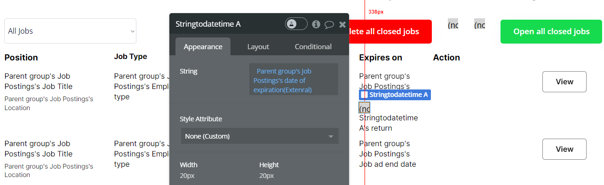Image resolution: width=604 pixels, height=185 pixels.
Task: Toggle the experimental flask switch in property editor
Action: tap(296, 24)
